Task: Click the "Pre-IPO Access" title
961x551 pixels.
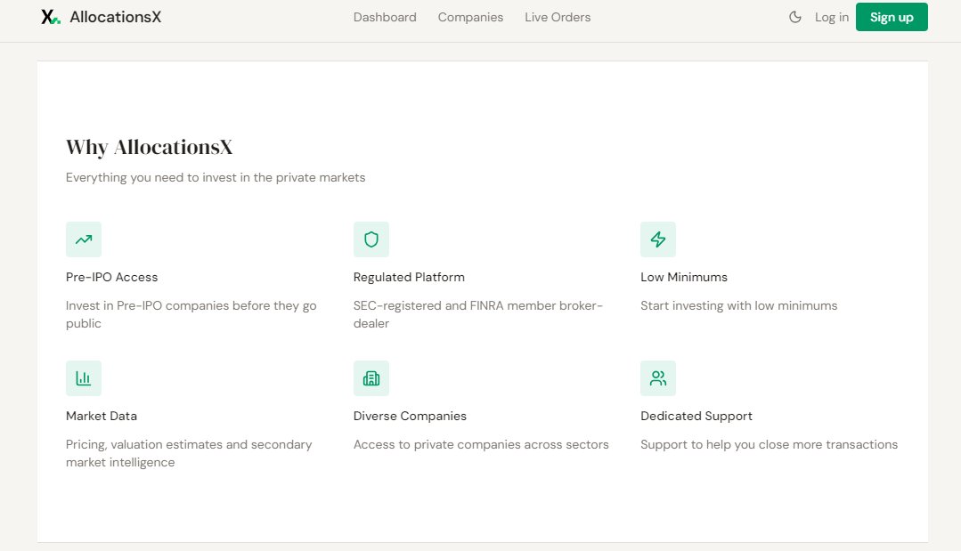Action: 111,278
